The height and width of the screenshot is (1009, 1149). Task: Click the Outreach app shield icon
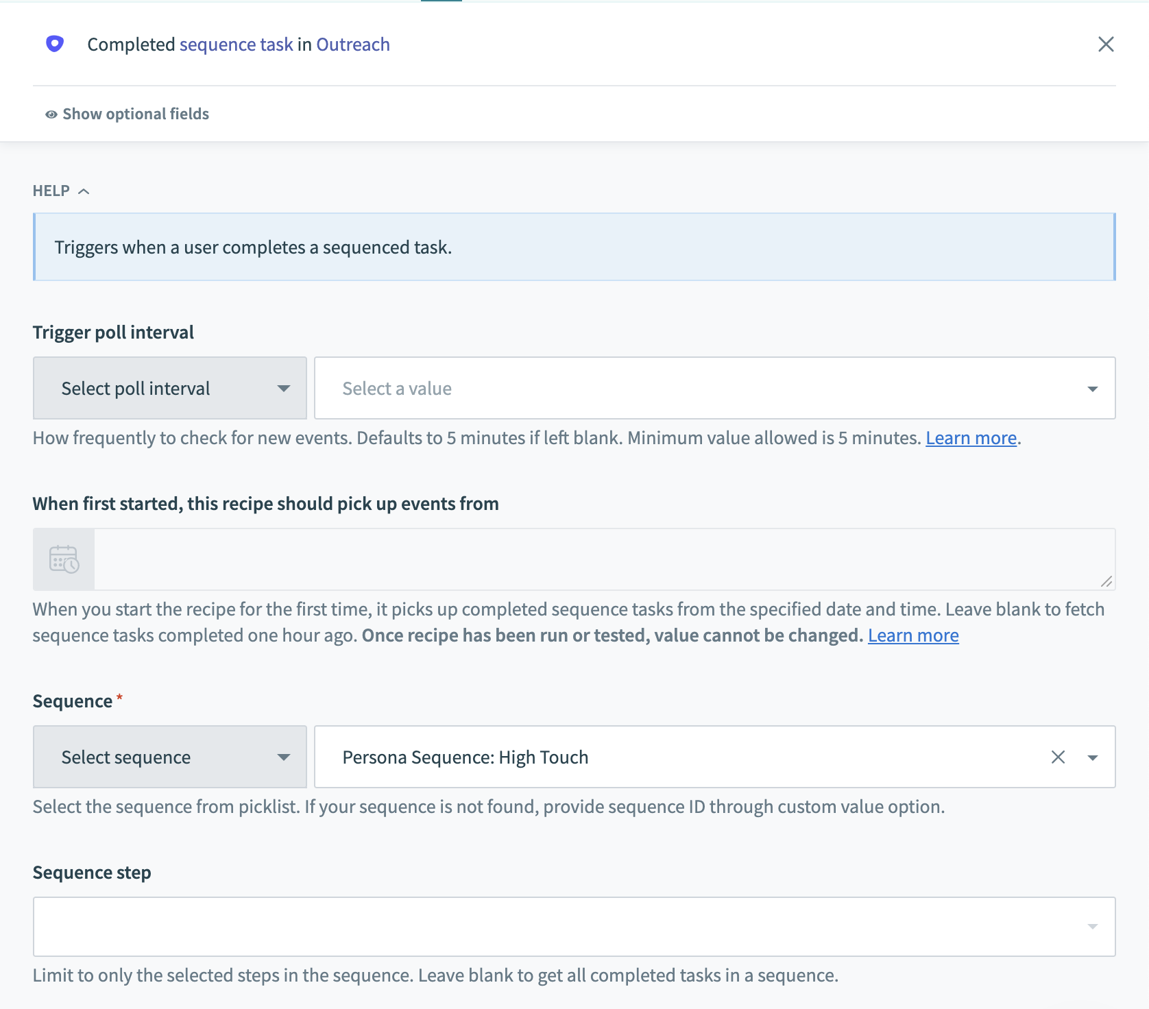[55, 45]
